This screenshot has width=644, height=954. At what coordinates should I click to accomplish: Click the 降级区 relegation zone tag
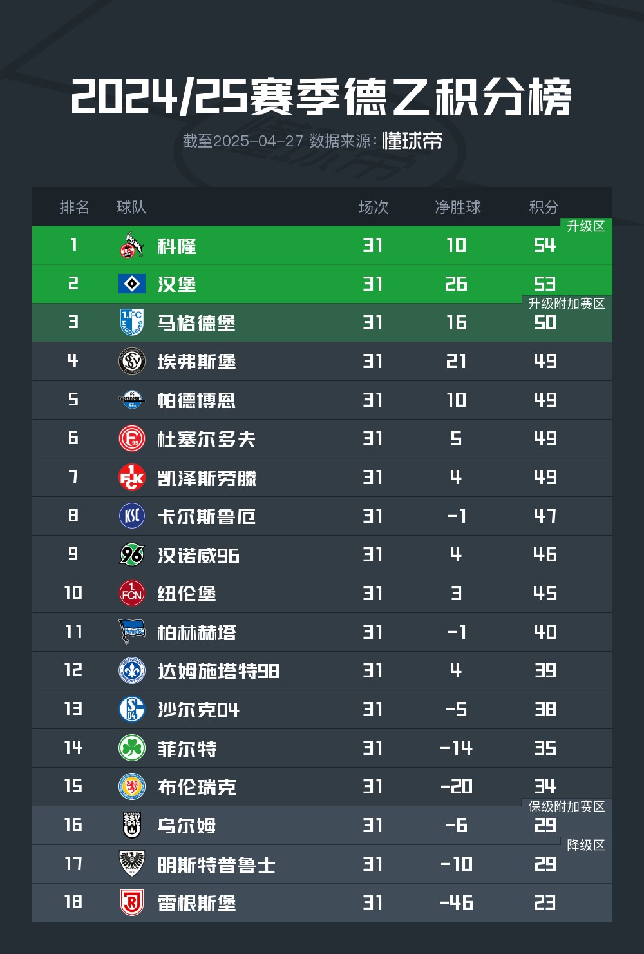coord(585,845)
